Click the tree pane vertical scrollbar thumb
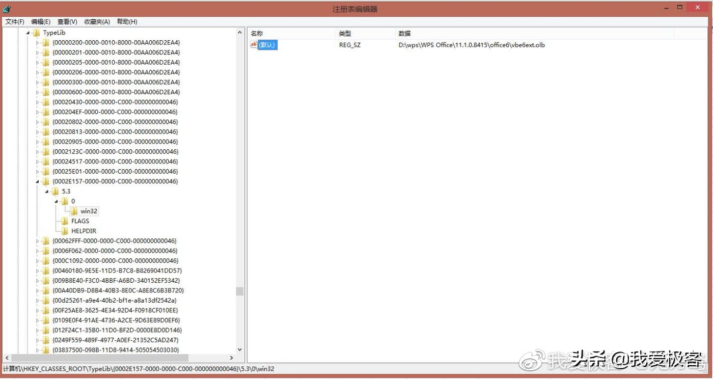 click(x=240, y=291)
